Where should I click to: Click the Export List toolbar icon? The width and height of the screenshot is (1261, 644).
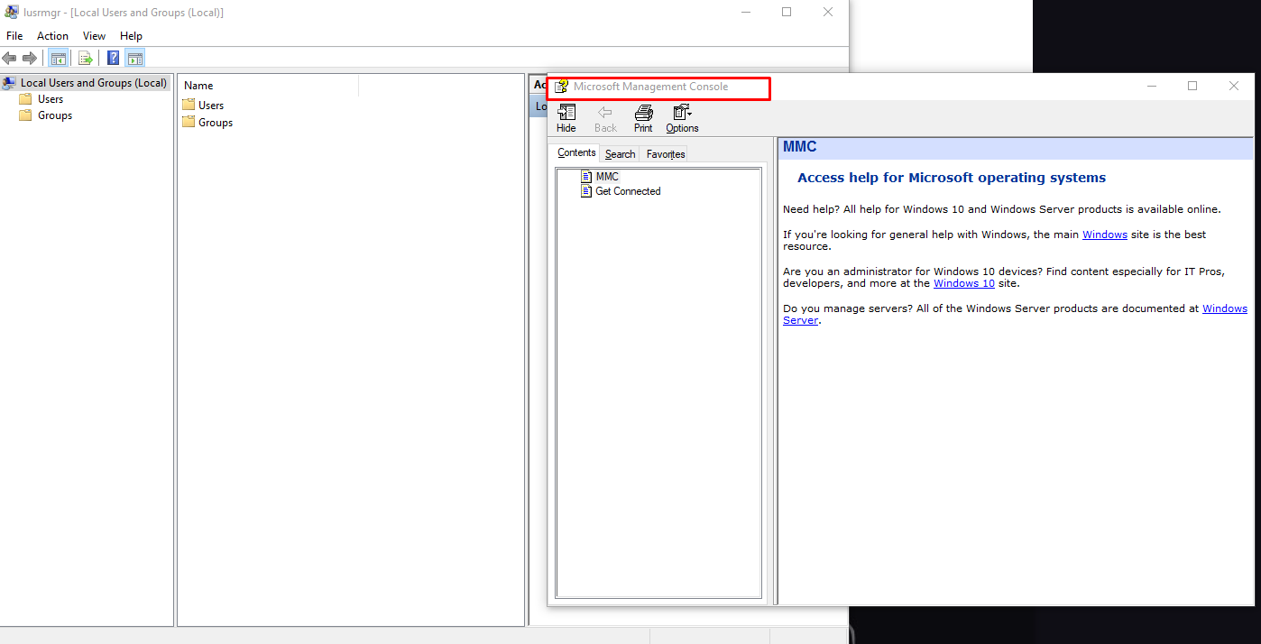(86, 59)
